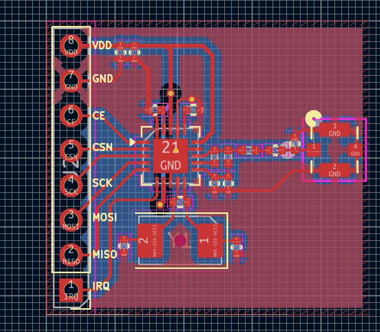
Task: Click antenna connector pad 4 GND
Action: point(355,150)
